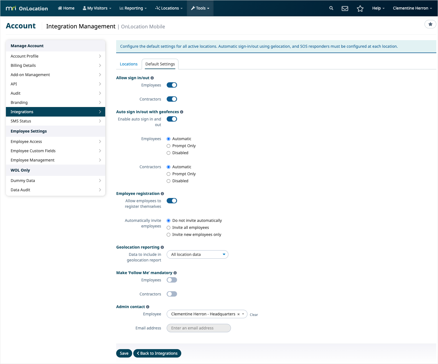Click the bookmark star near Account heading
The width and height of the screenshot is (438, 364).
click(430, 24)
